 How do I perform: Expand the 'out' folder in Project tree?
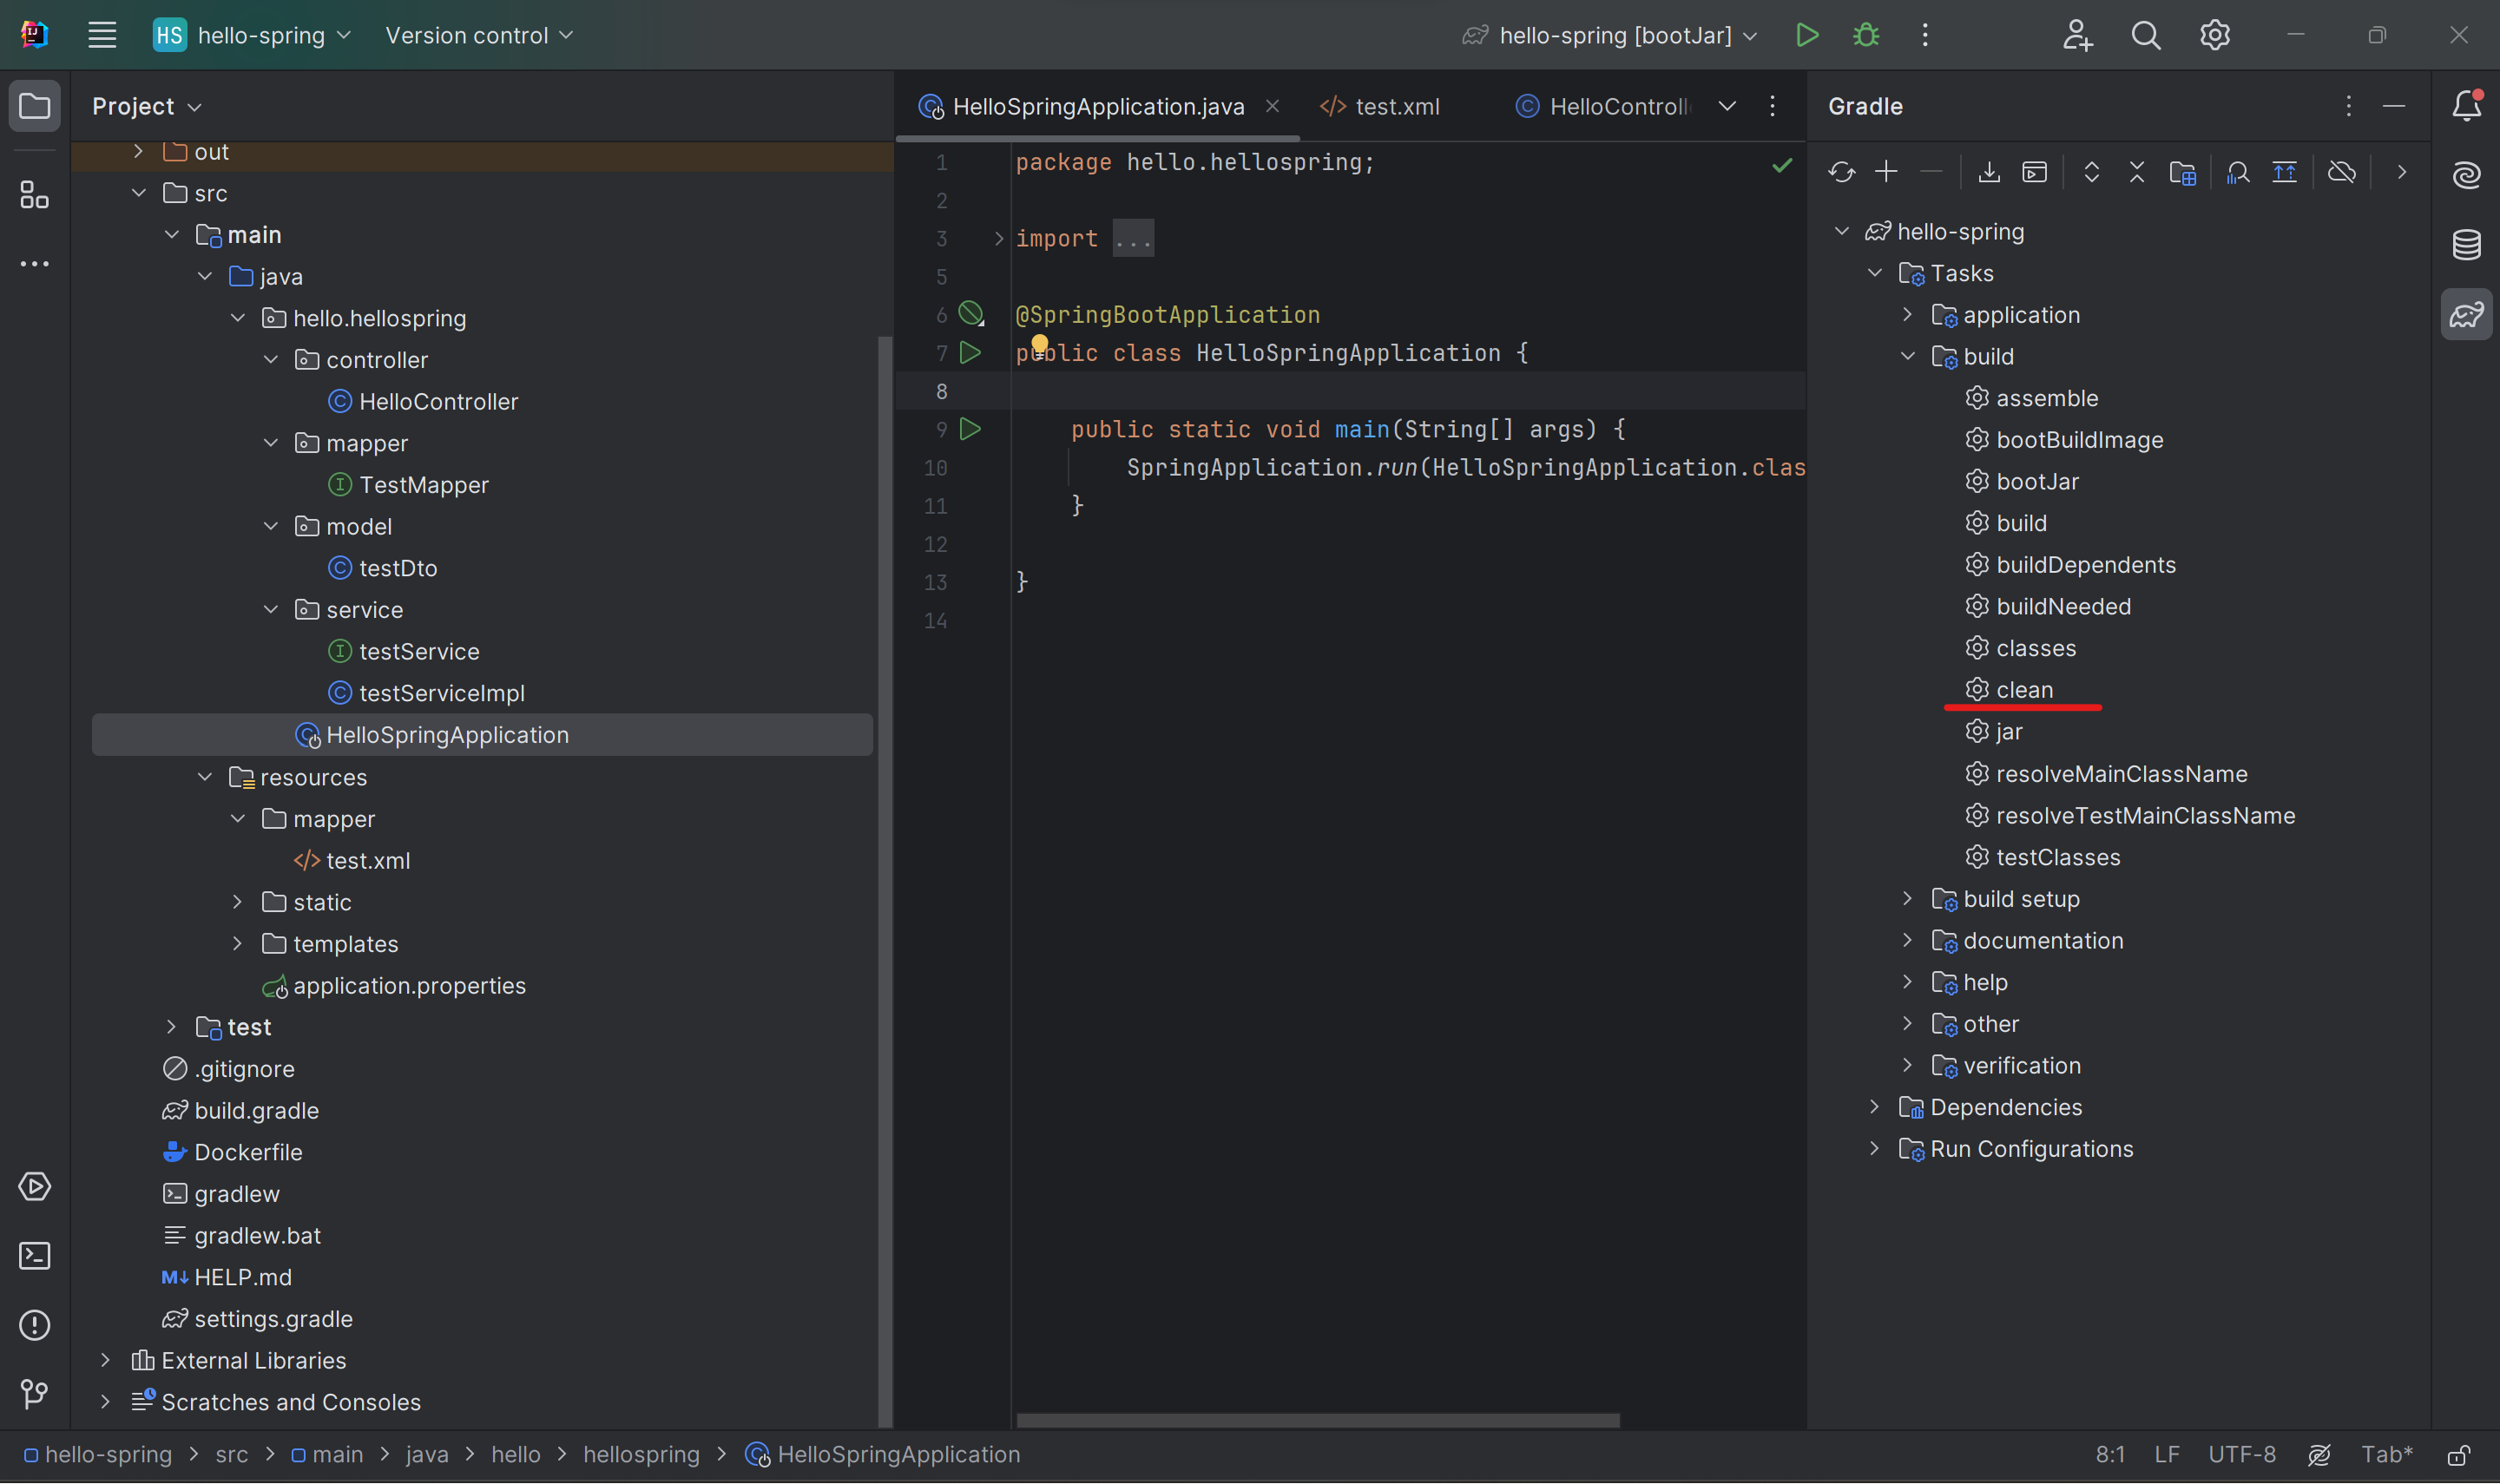click(139, 151)
